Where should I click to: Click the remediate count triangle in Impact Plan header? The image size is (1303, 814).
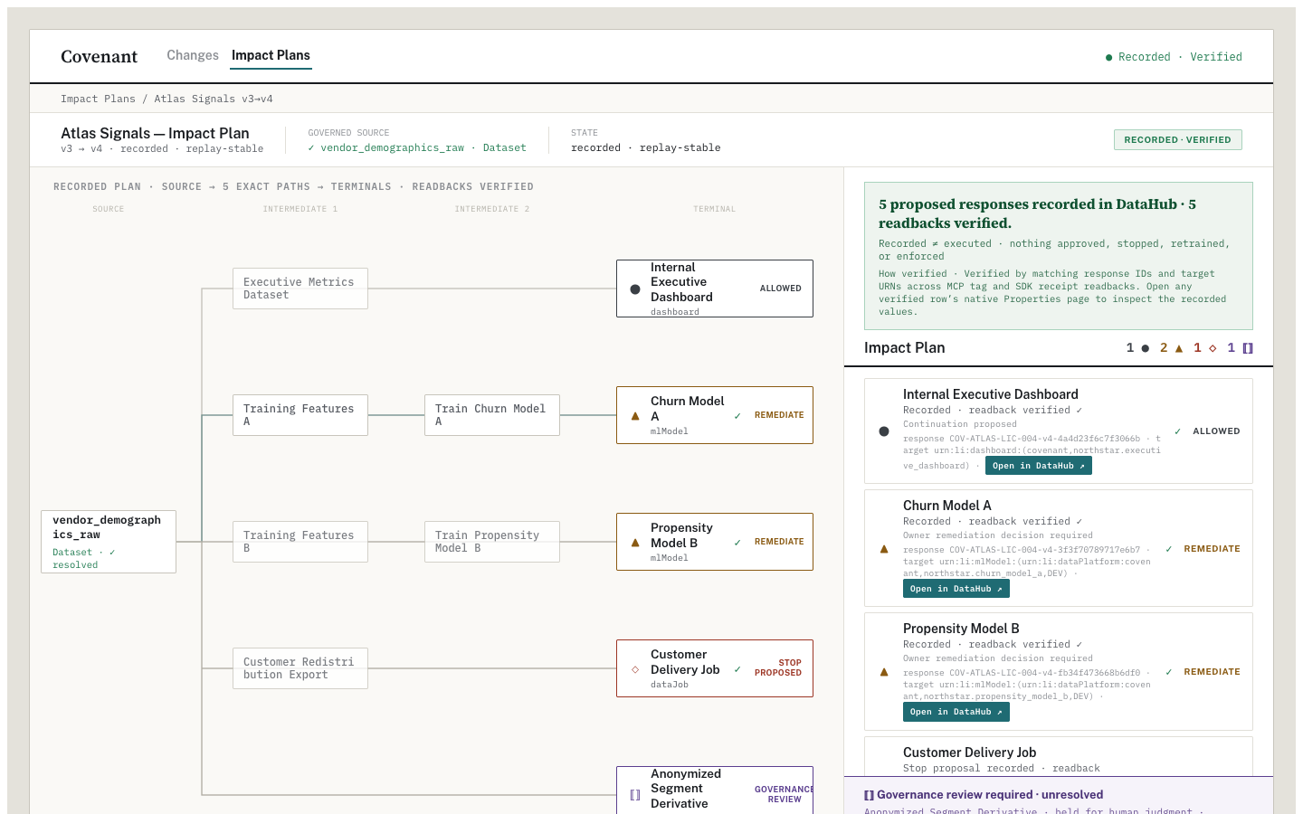1179,348
